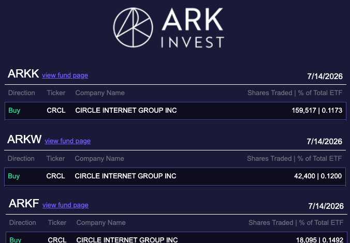Select the 42,400 | 0.1200 shares value
The image size is (350, 243).
[318, 176]
